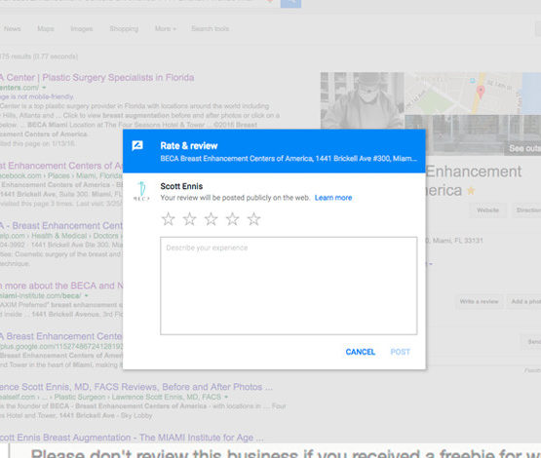The image size is (541, 458).
Task: Click the Directions button in panel
Action: (x=527, y=210)
